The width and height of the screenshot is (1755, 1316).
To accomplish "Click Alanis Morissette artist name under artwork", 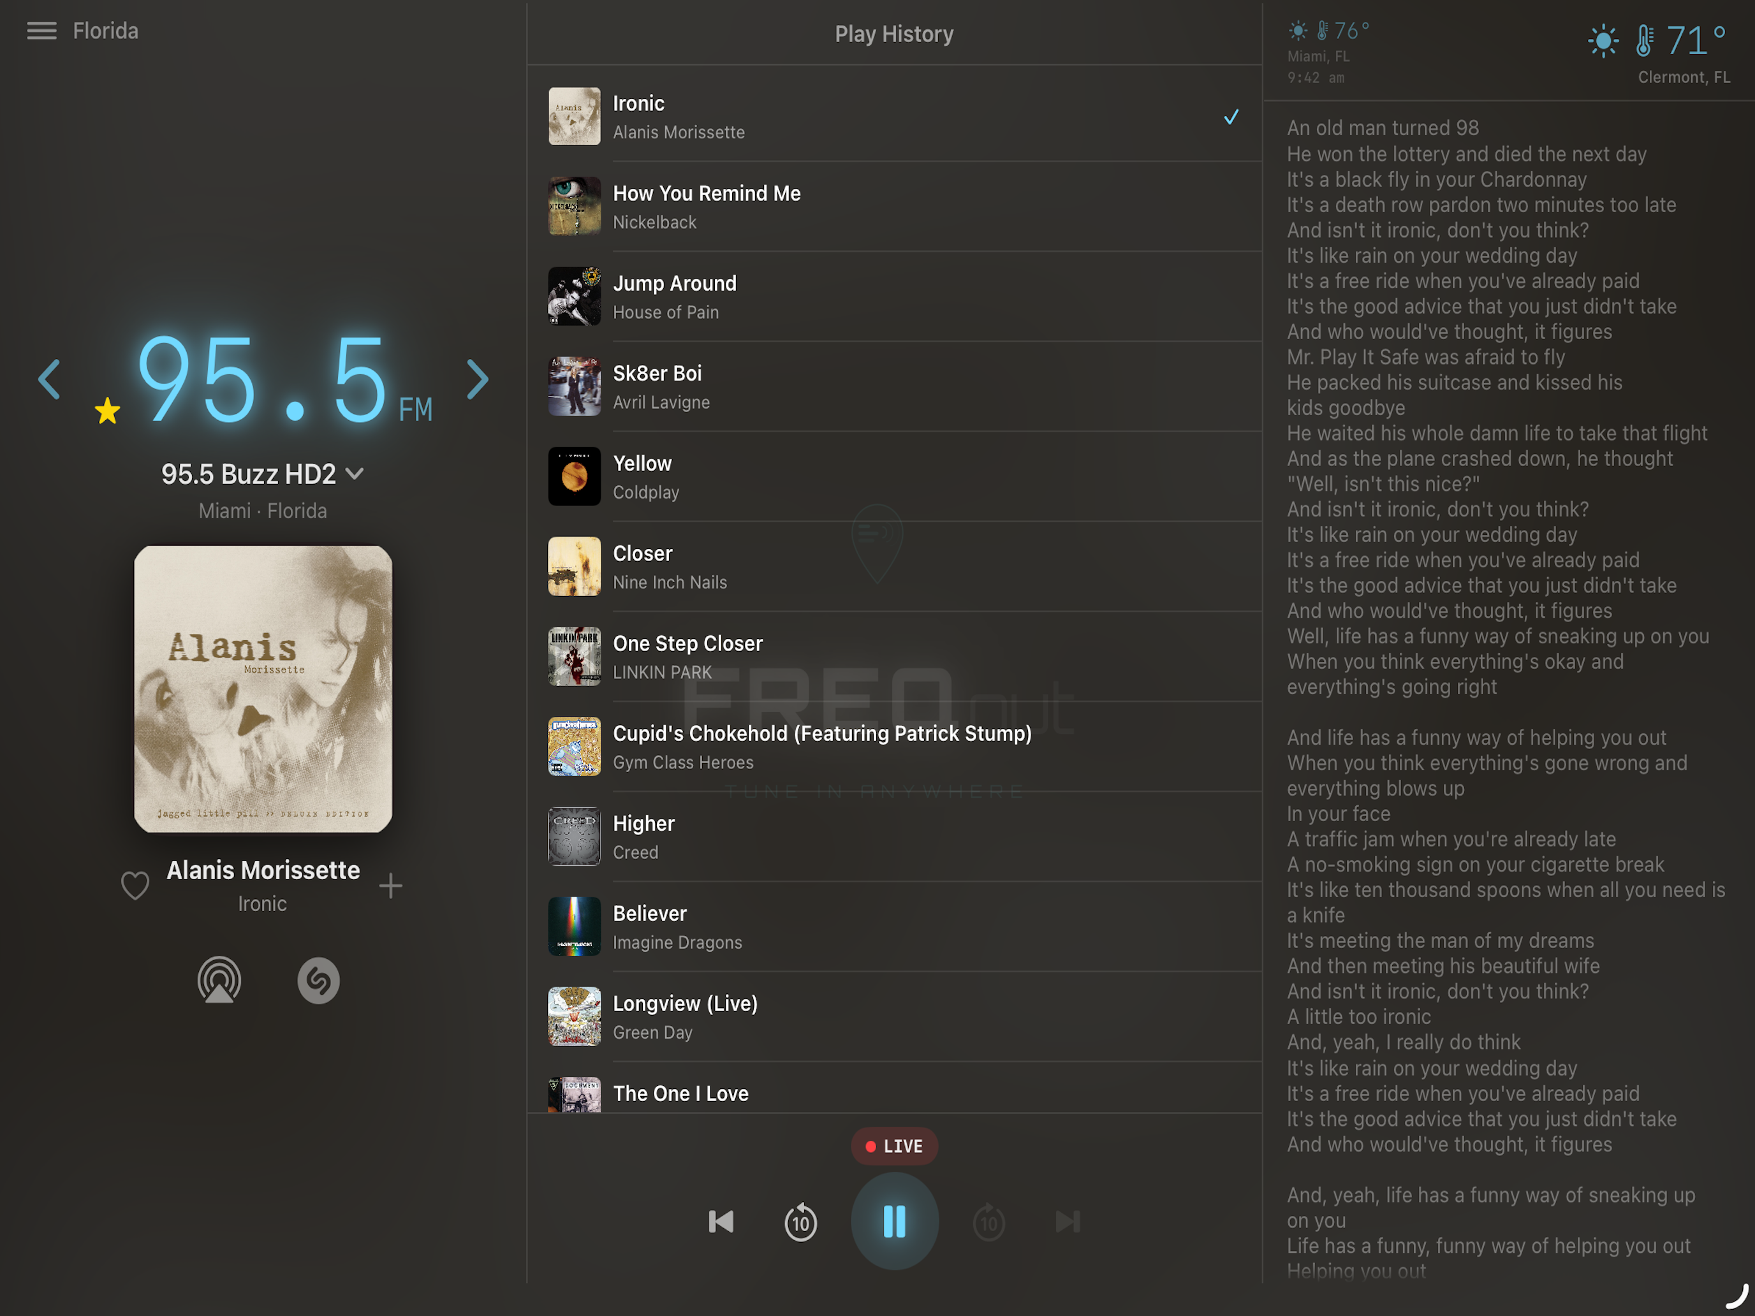I will pos(263,870).
